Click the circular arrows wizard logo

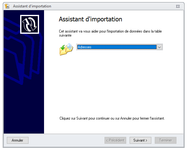point(29,24)
